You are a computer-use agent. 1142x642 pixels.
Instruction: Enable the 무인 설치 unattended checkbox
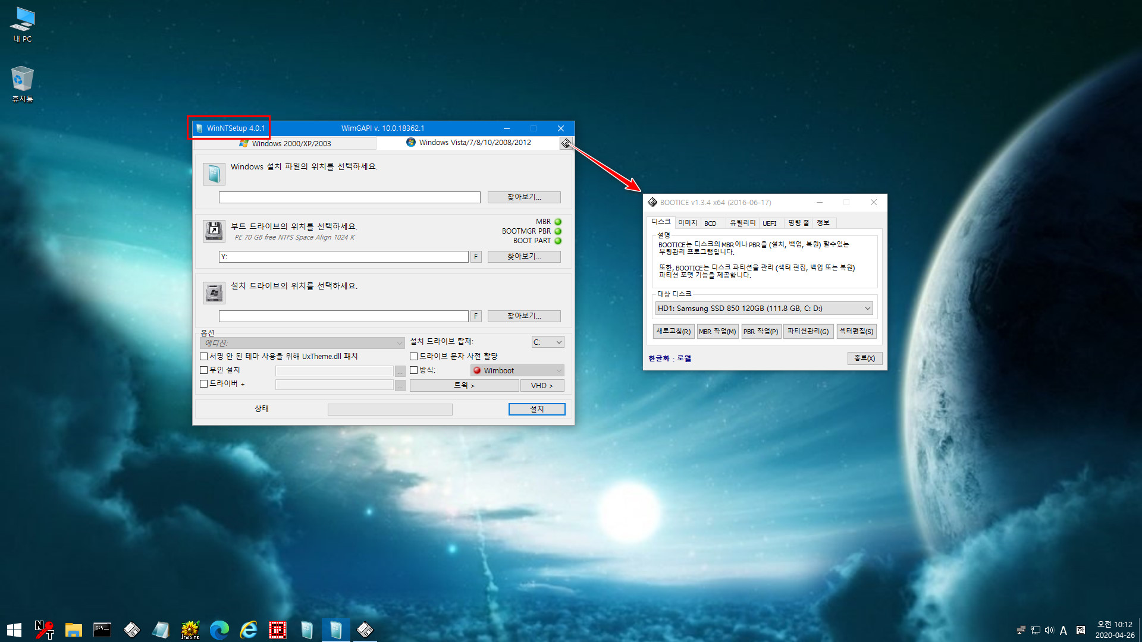(x=204, y=370)
